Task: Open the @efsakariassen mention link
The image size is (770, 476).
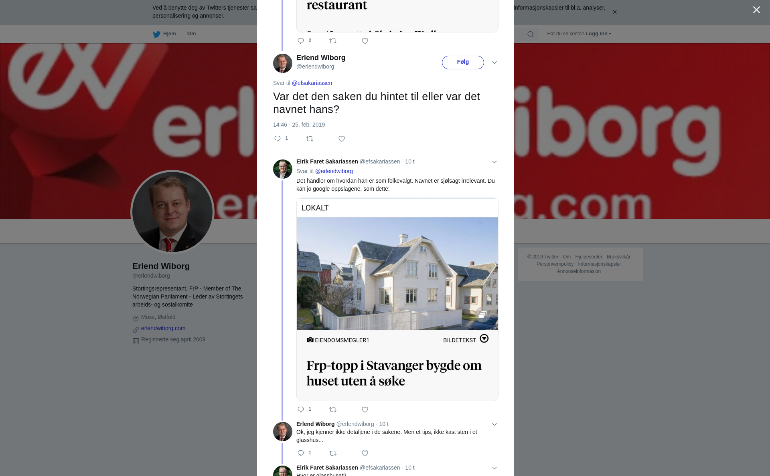Action: [x=312, y=83]
